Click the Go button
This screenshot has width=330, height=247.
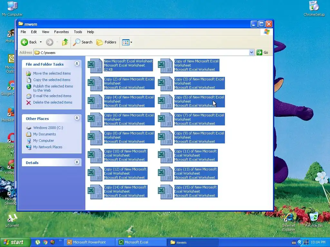(x=262, y=52)
